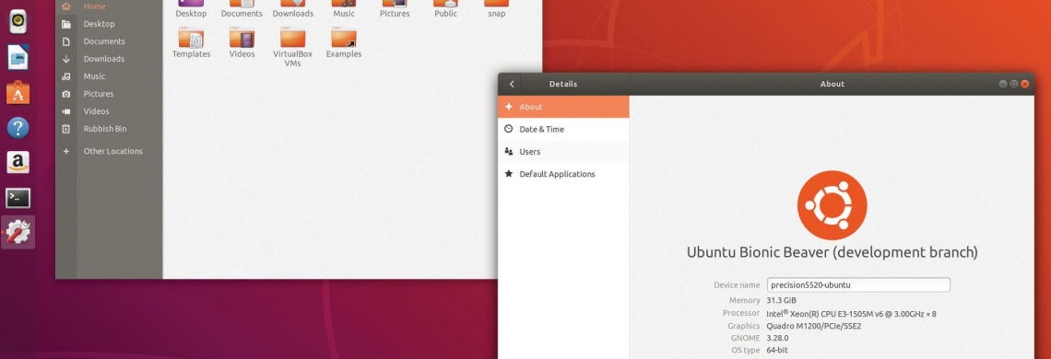
Task: Select the Videos folder icon in file view
Action: pos(242,38)
